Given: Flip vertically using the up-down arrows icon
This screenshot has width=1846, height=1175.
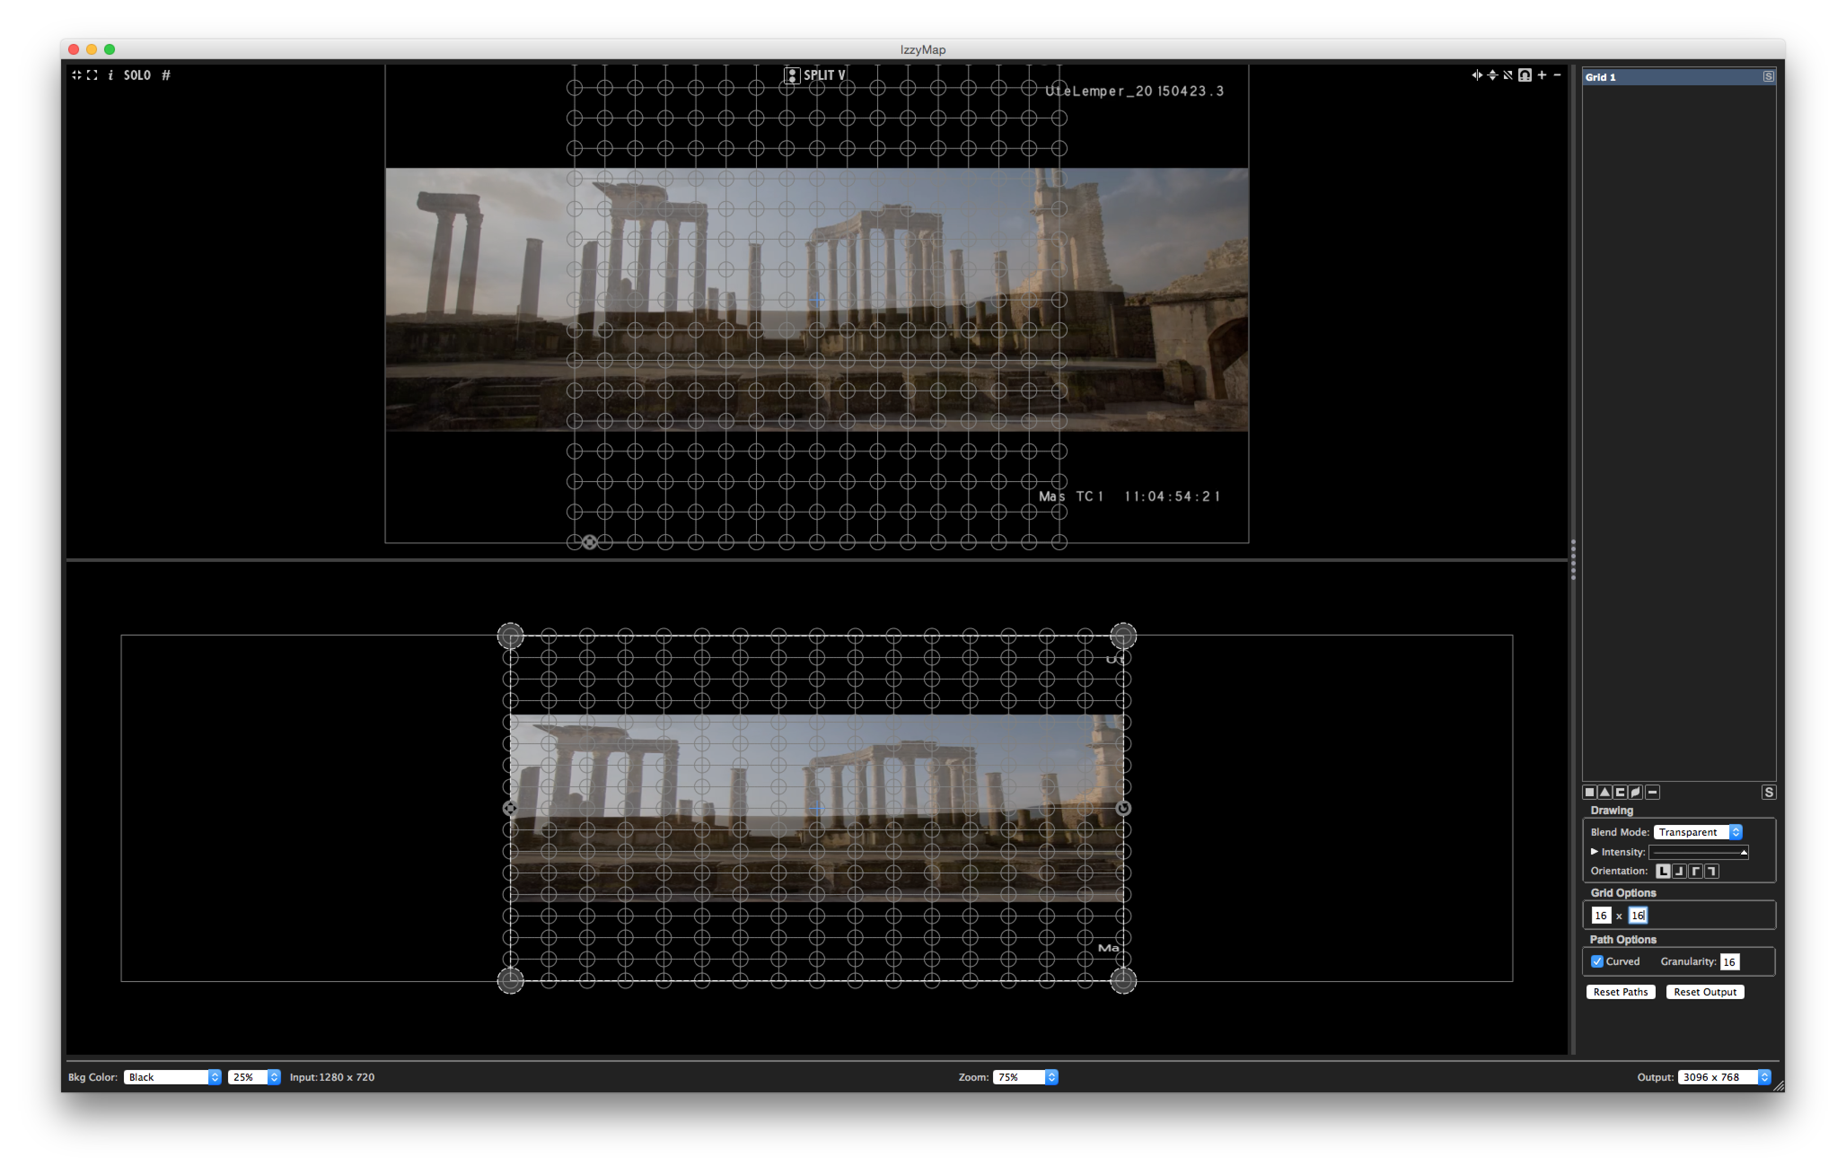Looking at the screenshot, I should tap(1493, 75).
